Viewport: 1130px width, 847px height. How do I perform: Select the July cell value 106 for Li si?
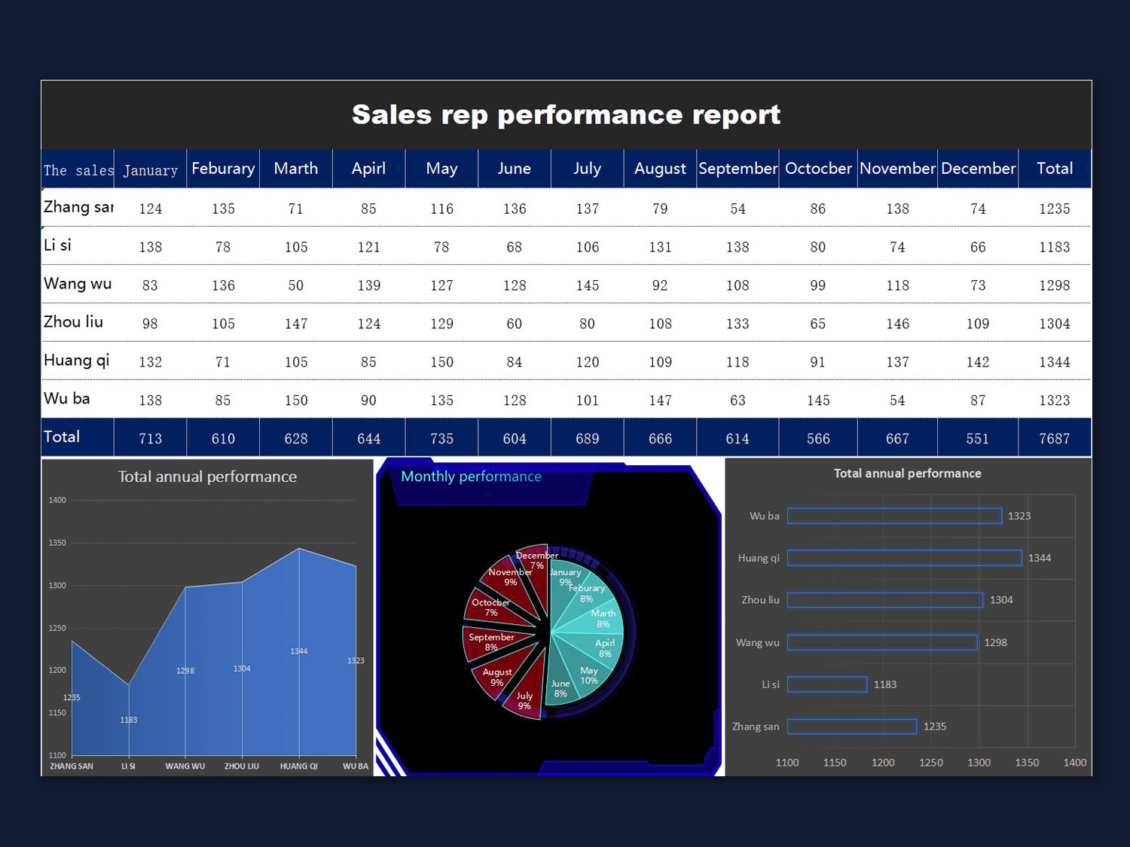click(587, 246)
